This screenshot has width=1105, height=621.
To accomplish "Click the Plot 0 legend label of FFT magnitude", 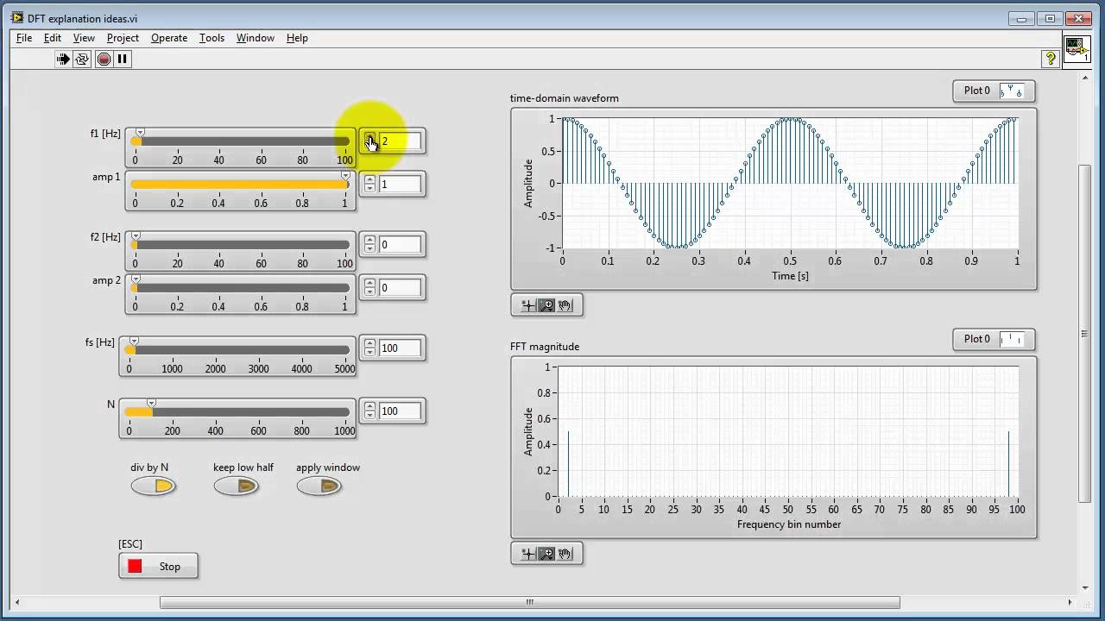I will click(x=977, y=339).
